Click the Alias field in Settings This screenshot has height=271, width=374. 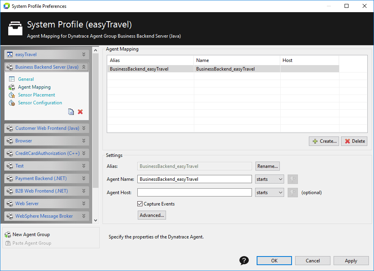[x=195, y=166]
